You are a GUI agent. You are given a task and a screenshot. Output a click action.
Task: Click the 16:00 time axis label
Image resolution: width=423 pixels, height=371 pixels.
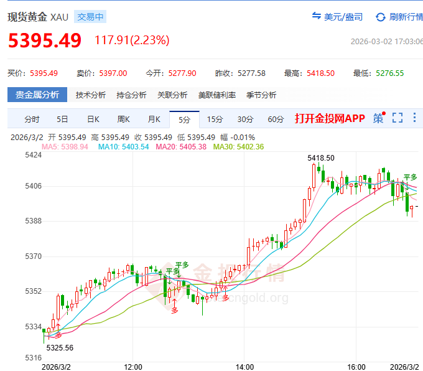pos(356,367)
